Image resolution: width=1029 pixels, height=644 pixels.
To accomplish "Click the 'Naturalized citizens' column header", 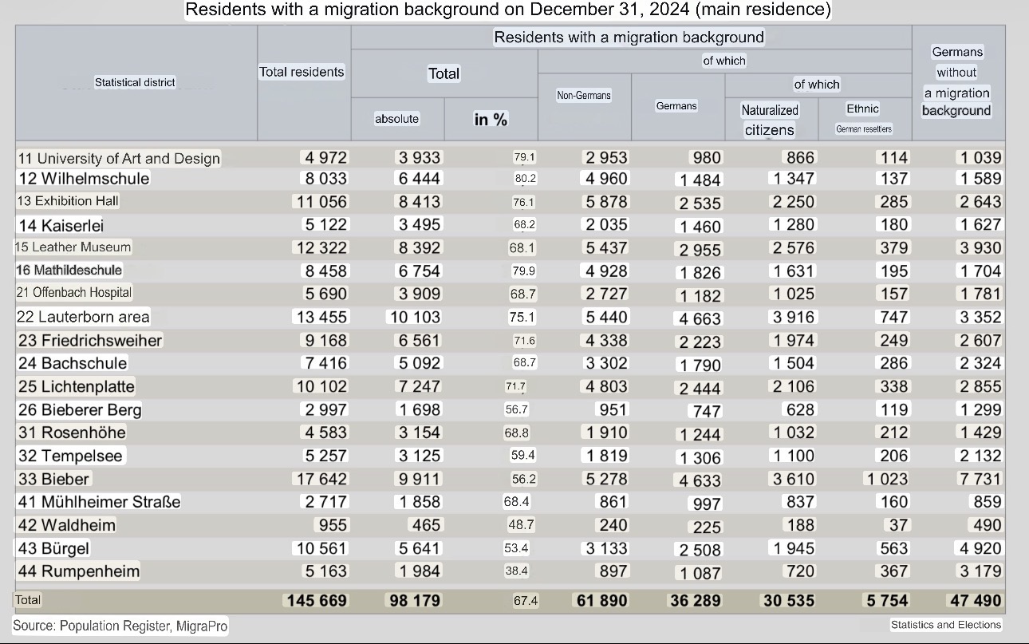I will click(x=770, y=120).
